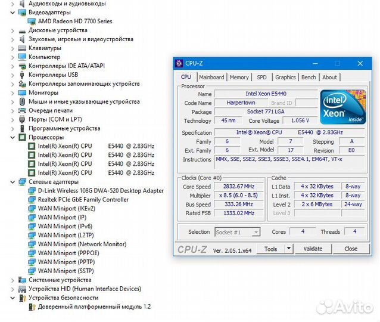
Task: Switch to the CPU tab in CPU-Z
Action: pos(186,77)
